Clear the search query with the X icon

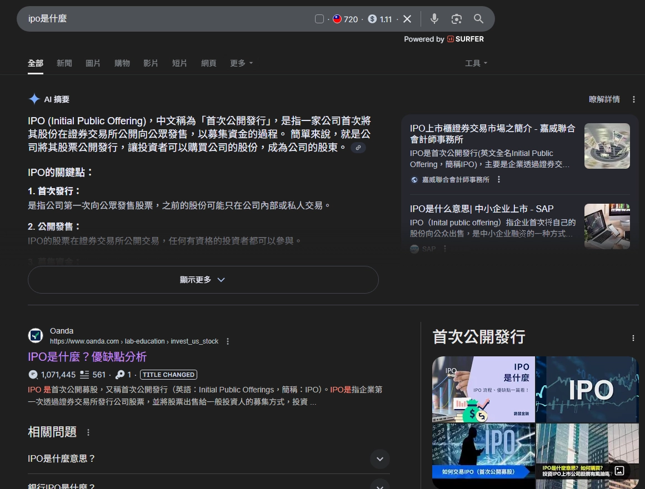click(407, 19)
